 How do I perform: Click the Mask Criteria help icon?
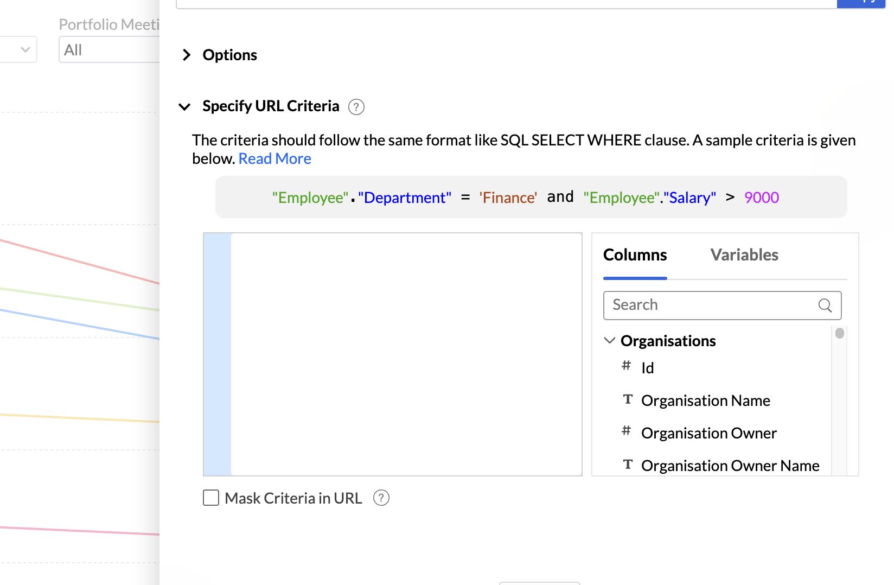coord(381,498)
